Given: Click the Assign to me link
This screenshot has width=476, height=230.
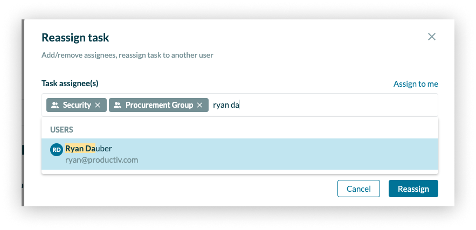Looking at the screenshot, I should [x=416, y=83].
